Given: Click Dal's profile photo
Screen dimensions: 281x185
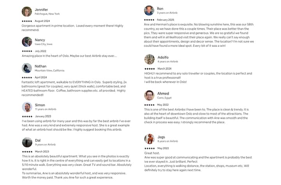Looking at the screenshot, I should (27, 142).
